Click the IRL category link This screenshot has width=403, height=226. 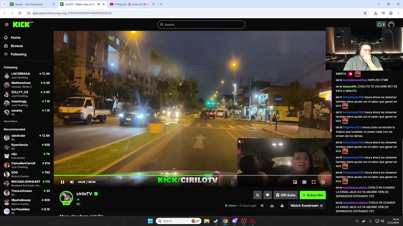tap(78, 204)
